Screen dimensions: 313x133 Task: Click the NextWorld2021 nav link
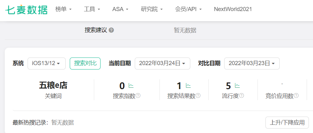click(x=233, y=9)
